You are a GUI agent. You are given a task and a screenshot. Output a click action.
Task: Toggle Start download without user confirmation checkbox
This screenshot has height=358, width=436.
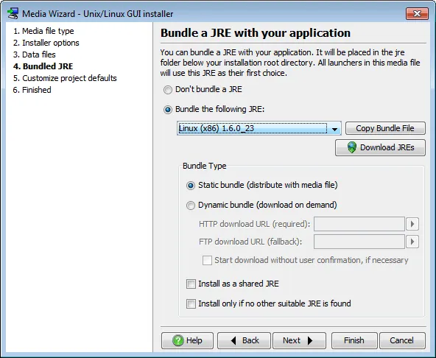click(207, 260)
